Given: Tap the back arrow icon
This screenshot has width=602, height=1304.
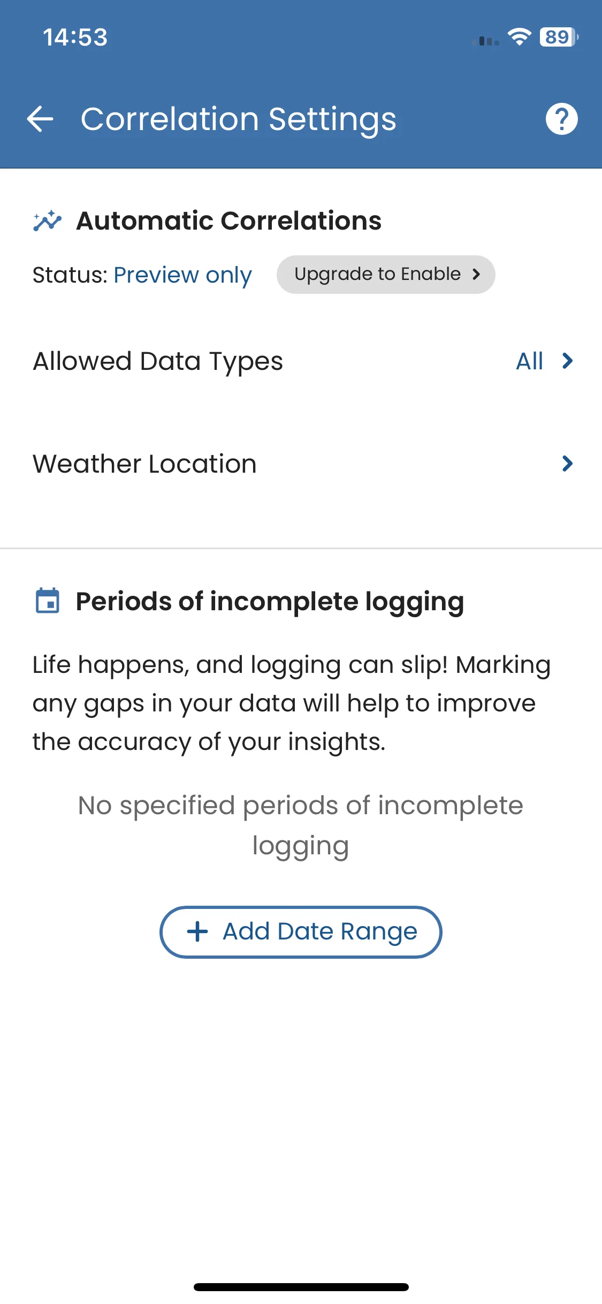Looking at the screenshot, I should tap(41, 119).
